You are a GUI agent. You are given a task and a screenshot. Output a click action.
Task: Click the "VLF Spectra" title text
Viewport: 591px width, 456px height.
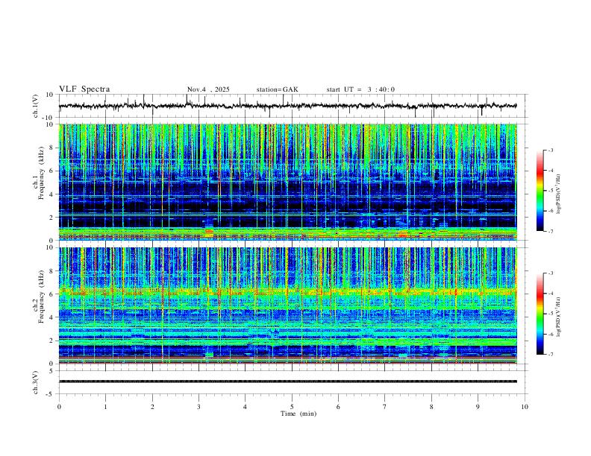(x=84, y=89)
